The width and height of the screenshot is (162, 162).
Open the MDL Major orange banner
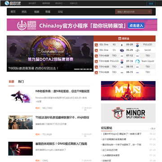[128, 91]
